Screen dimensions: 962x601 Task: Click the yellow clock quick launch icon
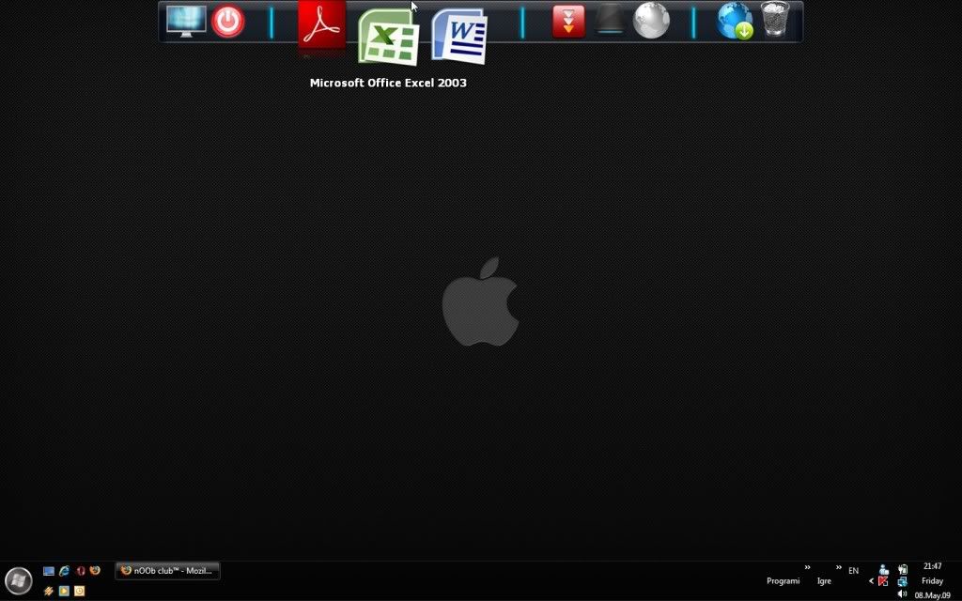79,592
